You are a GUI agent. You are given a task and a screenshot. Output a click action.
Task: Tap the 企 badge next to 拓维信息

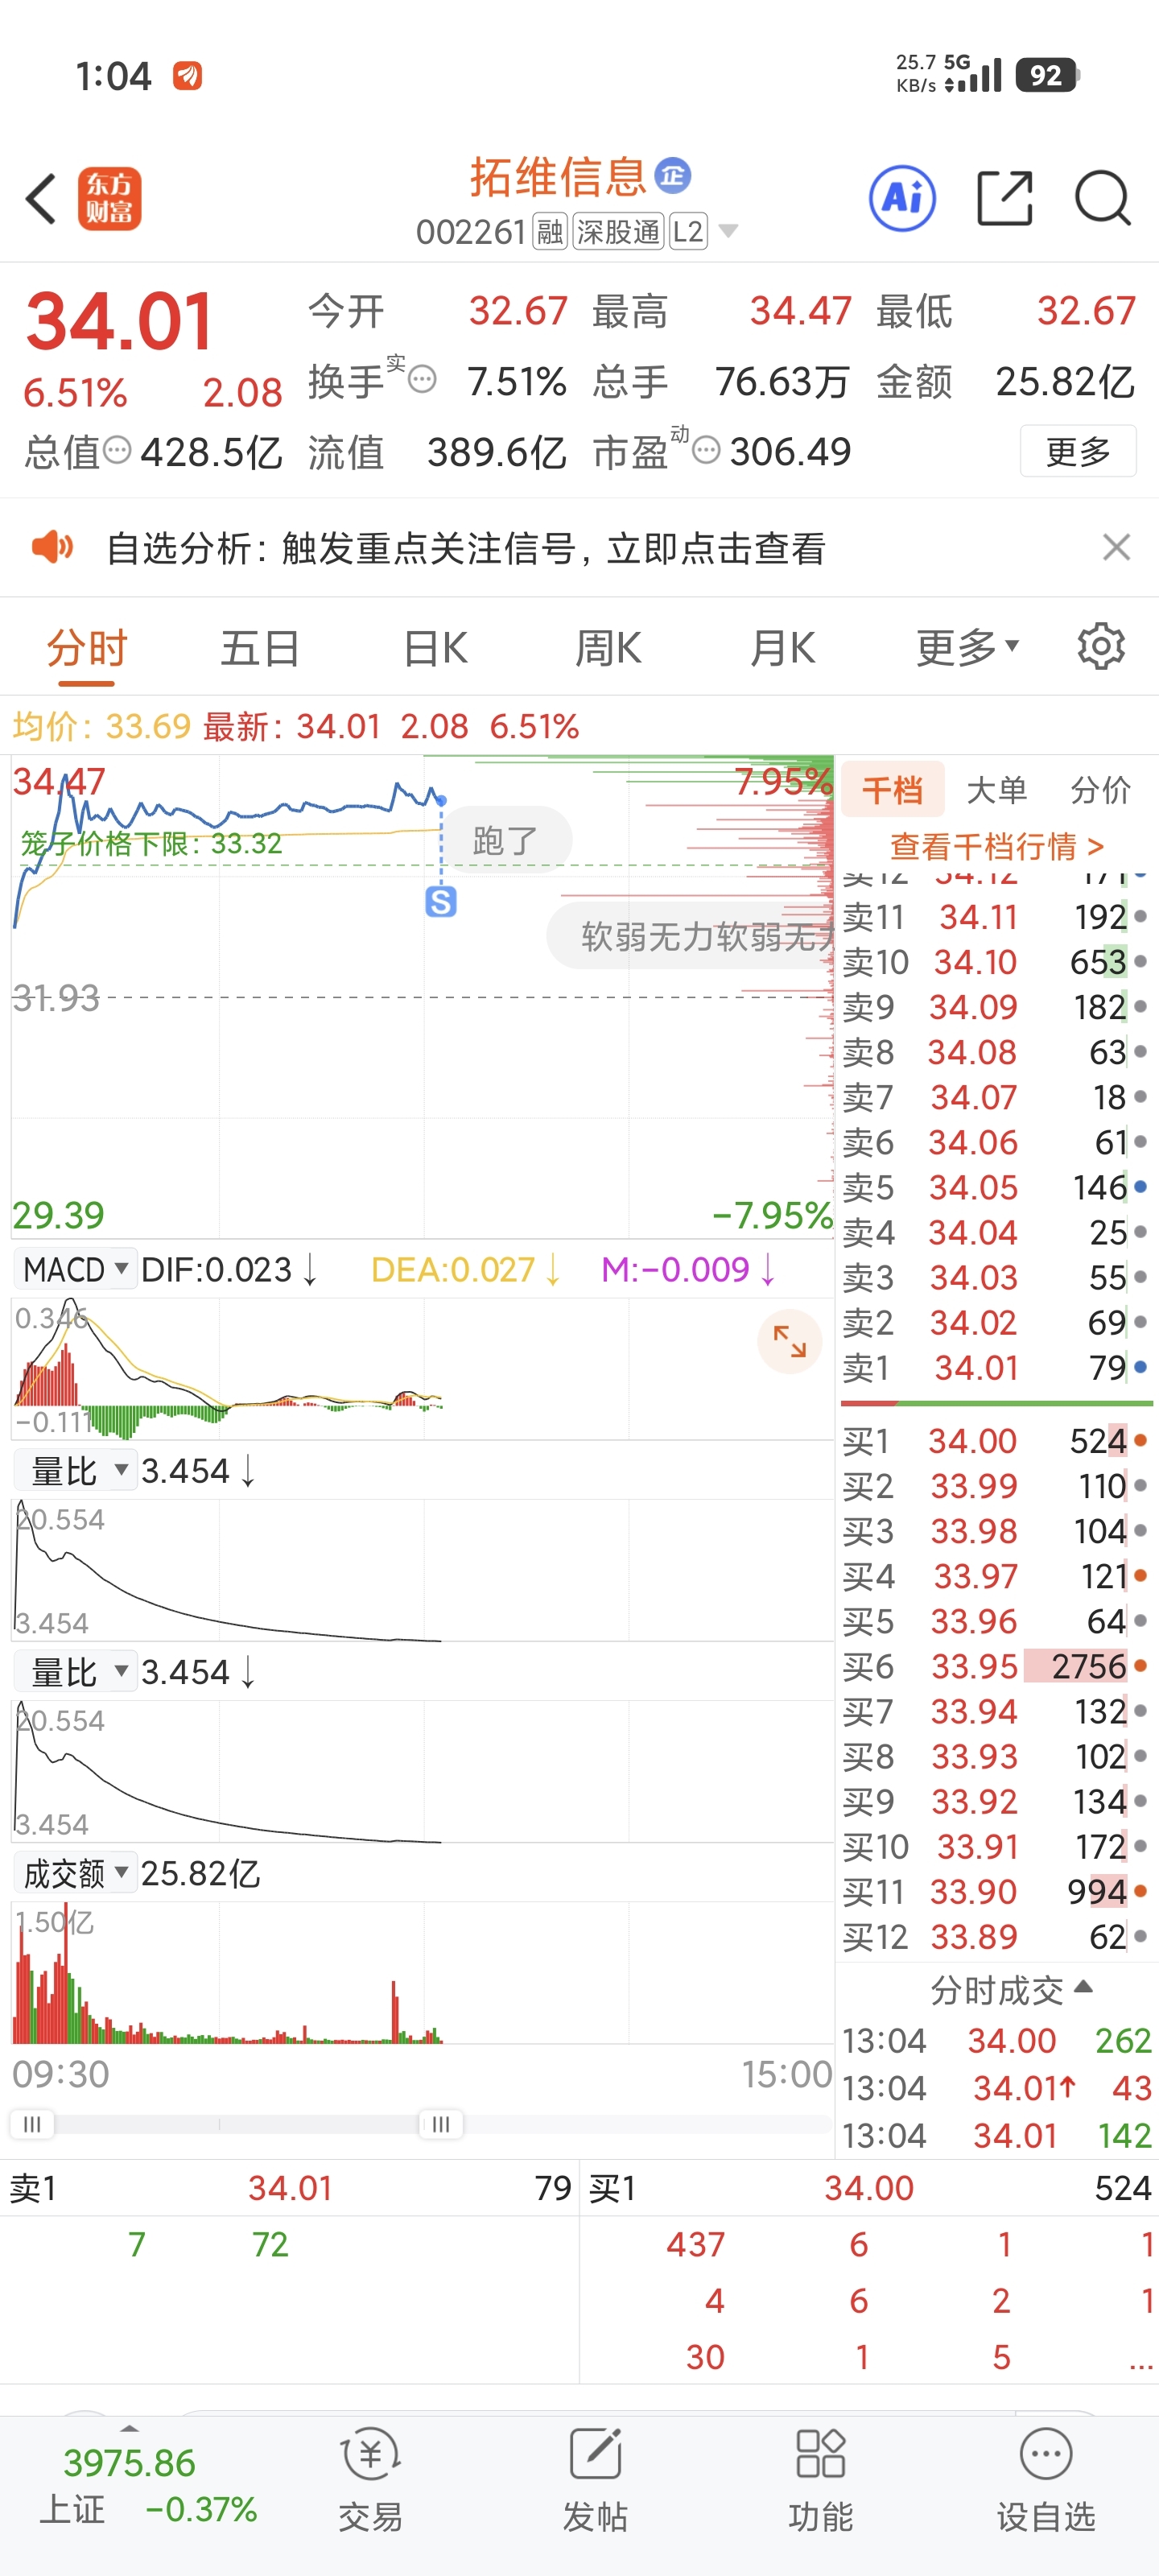tap(672, 176)
